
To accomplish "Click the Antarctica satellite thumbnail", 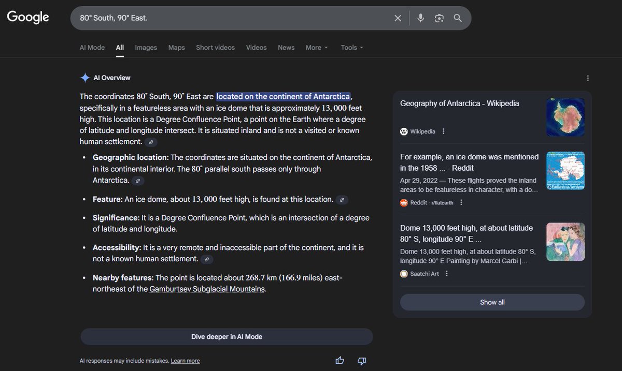I will point(566,117).
